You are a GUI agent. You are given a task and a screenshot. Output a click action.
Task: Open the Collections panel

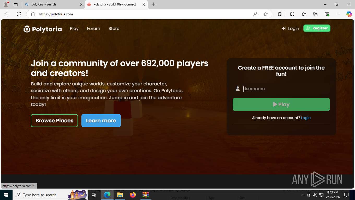click(x=315, y=14)
